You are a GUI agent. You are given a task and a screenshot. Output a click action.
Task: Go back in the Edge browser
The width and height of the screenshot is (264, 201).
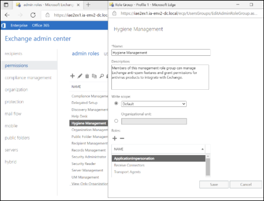pos(7,15)
